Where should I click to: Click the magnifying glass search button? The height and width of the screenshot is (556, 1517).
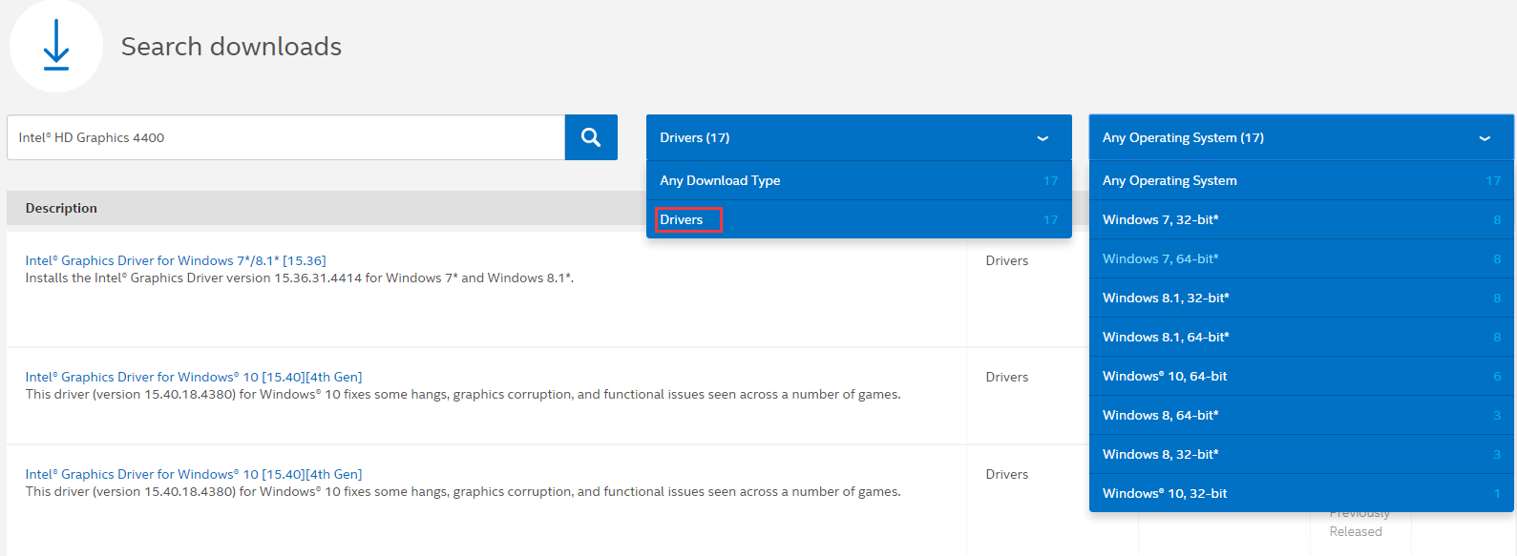(x=591, y=137)
